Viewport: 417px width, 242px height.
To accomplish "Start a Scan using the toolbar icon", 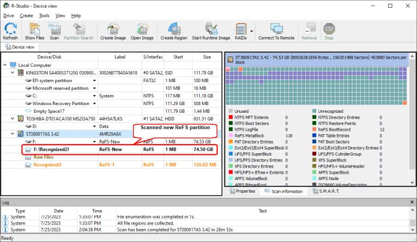I will click(x=54, y=31).
